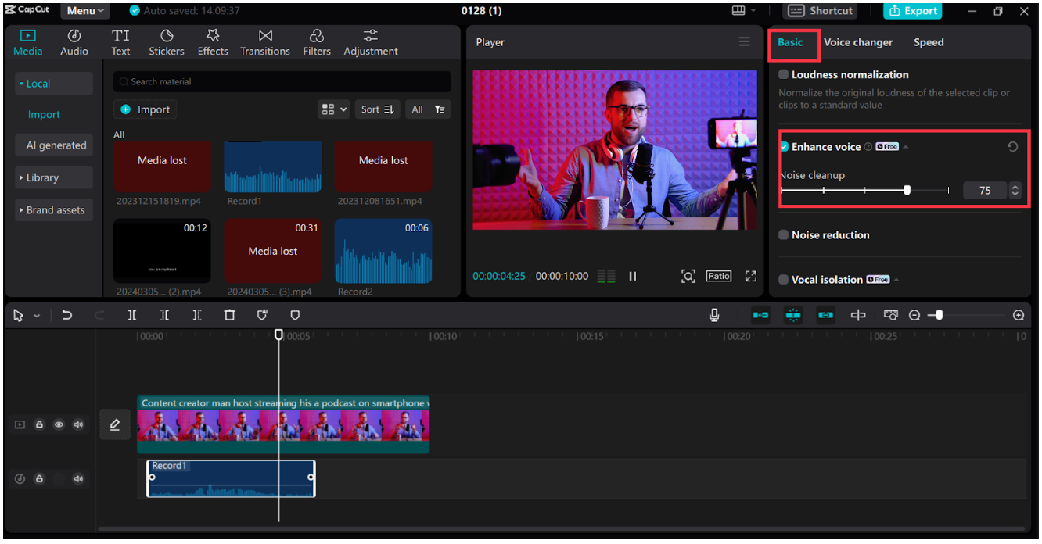Enable the Vocal isolation checkbox
The height and width of the screenshot is (544, 1042).
784,279
